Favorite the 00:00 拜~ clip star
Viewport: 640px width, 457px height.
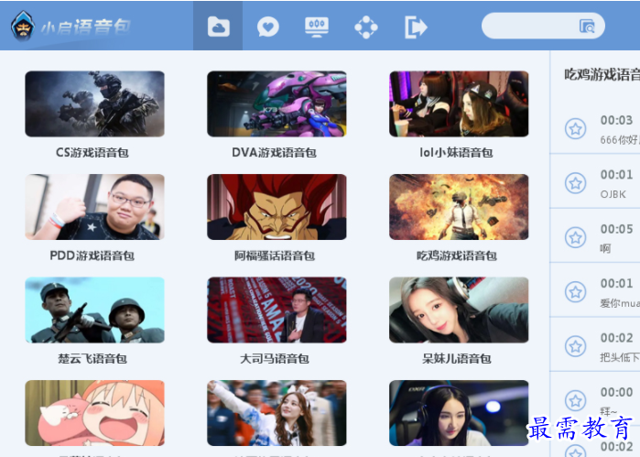point(576,400)
